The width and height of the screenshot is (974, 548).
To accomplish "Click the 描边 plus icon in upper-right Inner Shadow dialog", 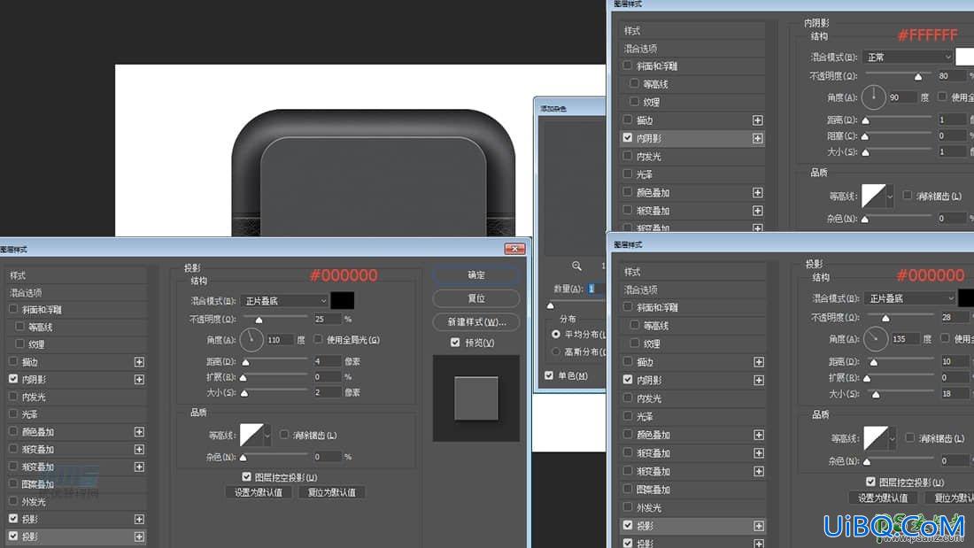I will 758,120.
